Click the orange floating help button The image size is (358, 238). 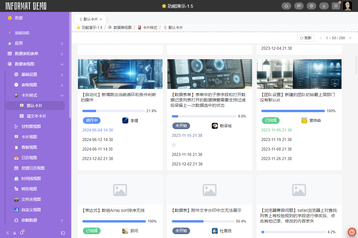352,232
